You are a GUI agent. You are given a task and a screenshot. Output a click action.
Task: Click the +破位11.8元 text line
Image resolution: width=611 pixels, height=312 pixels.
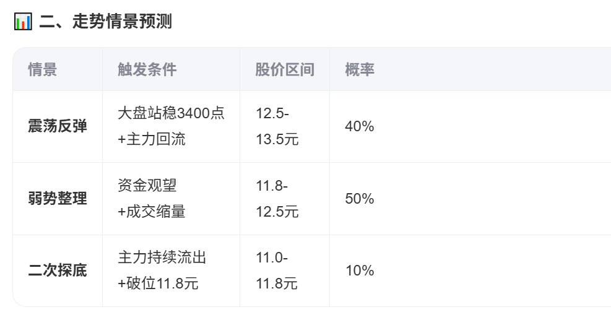(158, 284)
